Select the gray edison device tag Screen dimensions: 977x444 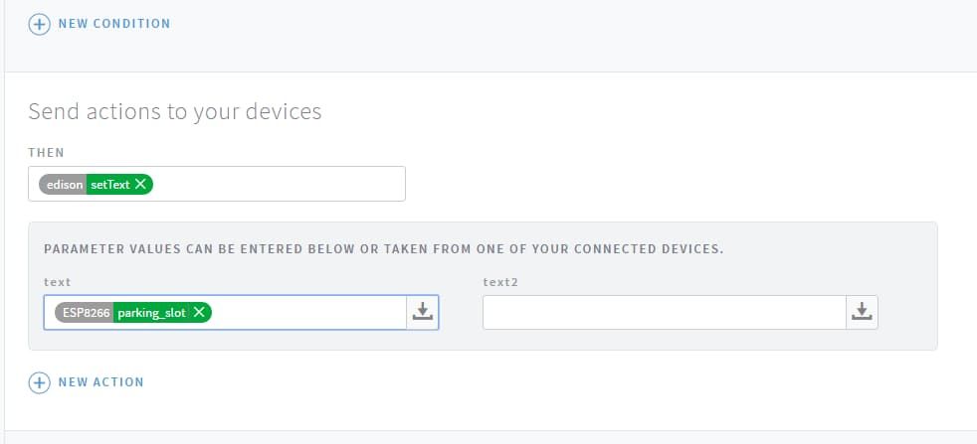64,184
